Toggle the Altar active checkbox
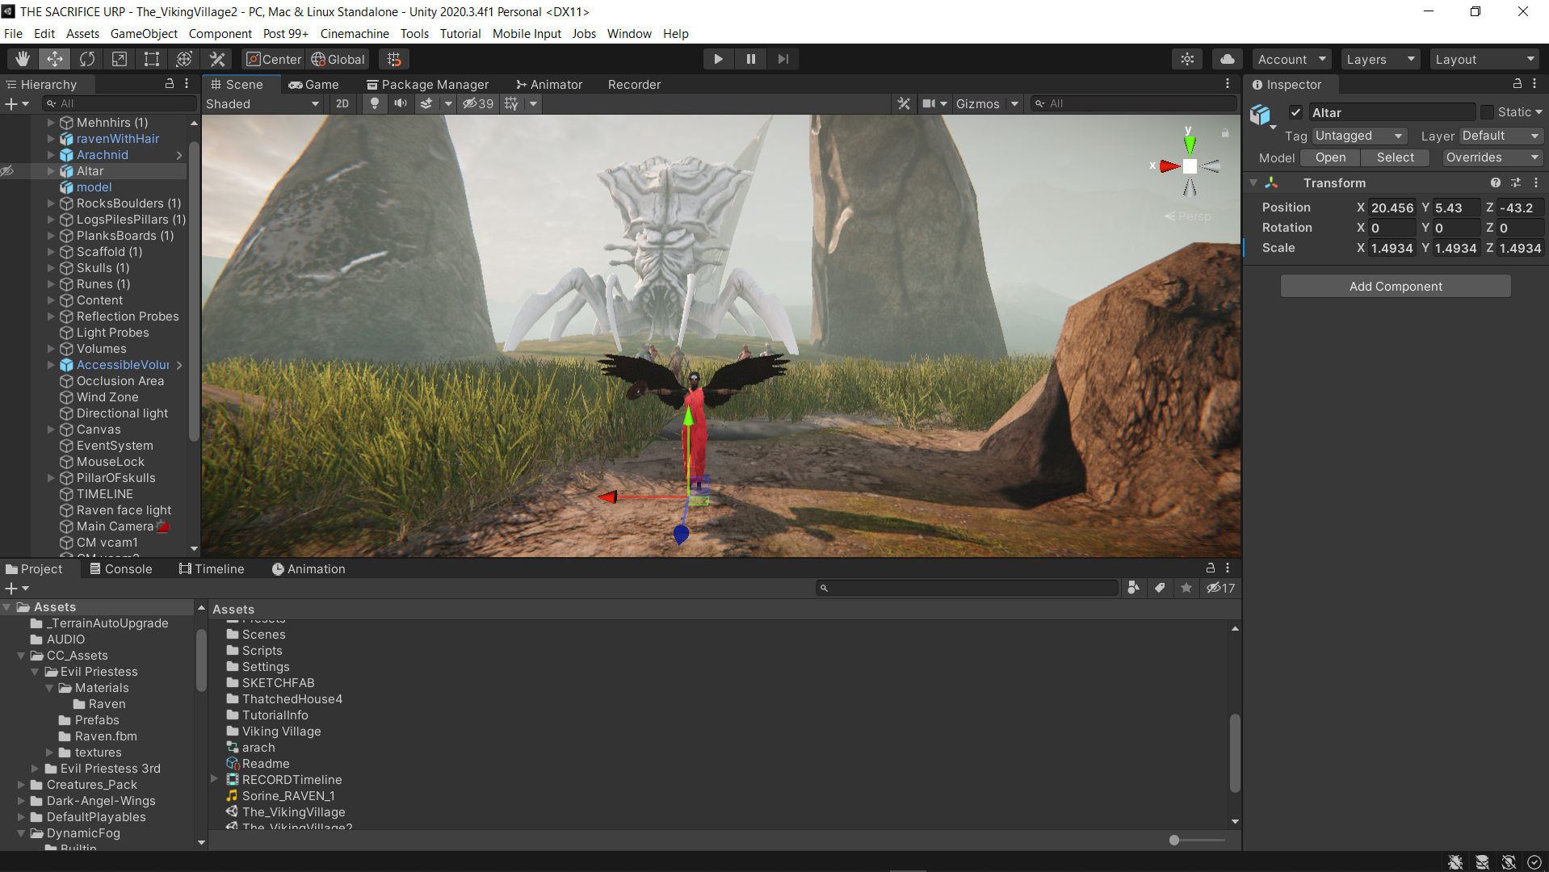 point(1295,112)
